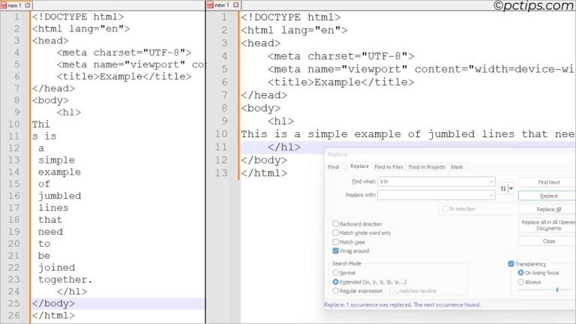Image resolution: width=576 pixels, height=324 pixels.
Task: Click the joined 'This is a simple example' line in the right pane
Action: click(x=408, y=134)
